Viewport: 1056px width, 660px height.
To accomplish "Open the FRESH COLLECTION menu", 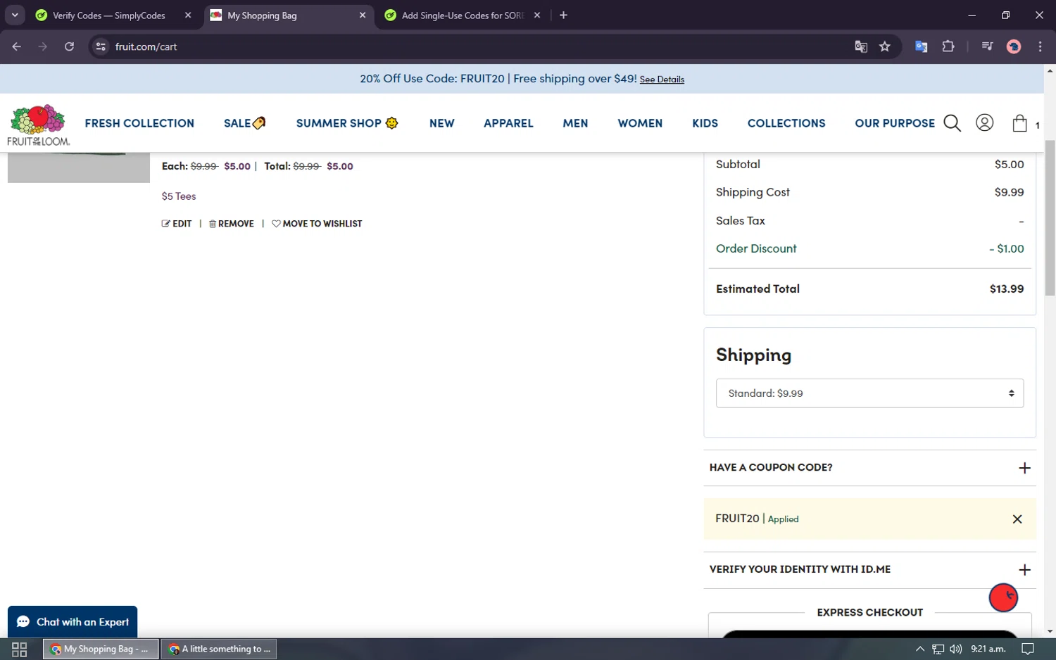I will point(139,123).
